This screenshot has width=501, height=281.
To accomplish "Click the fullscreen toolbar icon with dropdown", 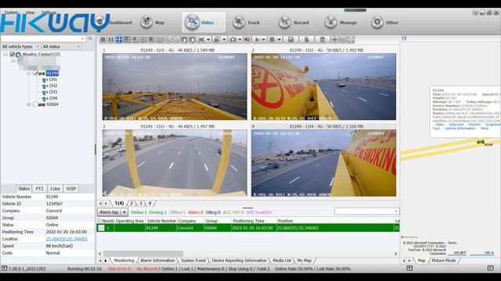I will [x=201, y=40].
